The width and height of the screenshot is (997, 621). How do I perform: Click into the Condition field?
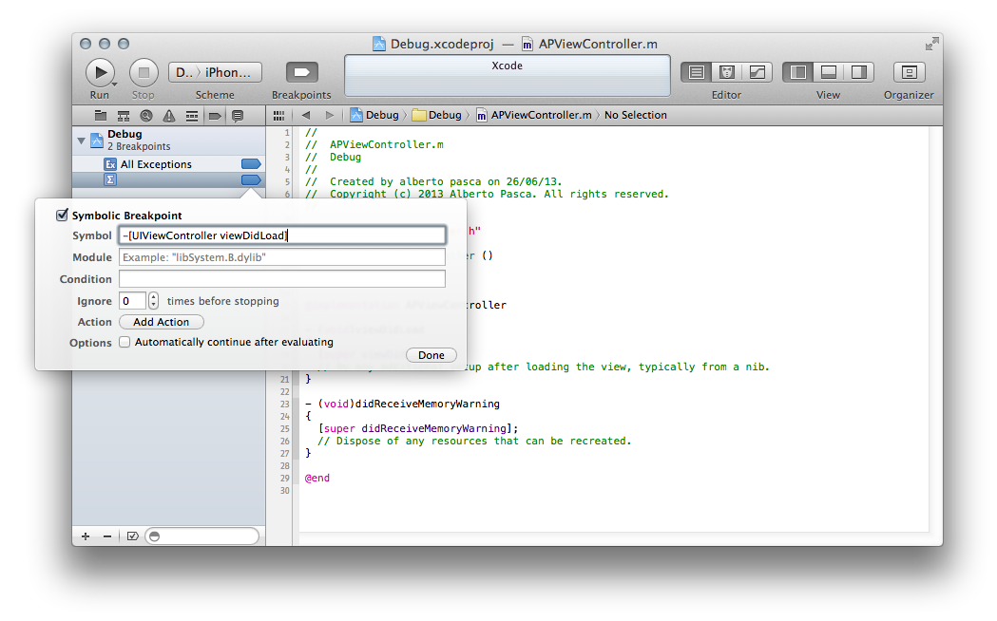(282, 279)
